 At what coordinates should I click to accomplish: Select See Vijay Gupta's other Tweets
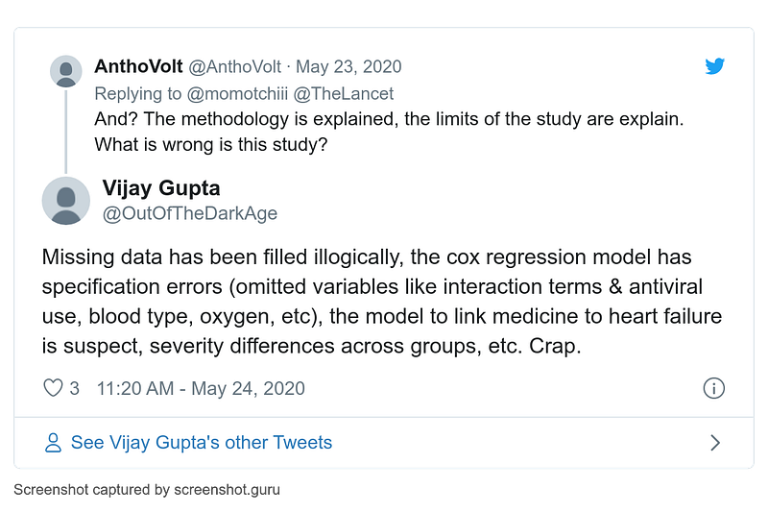[x=202, y=443]
